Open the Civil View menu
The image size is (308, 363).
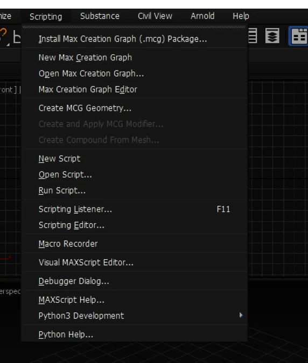155,16
